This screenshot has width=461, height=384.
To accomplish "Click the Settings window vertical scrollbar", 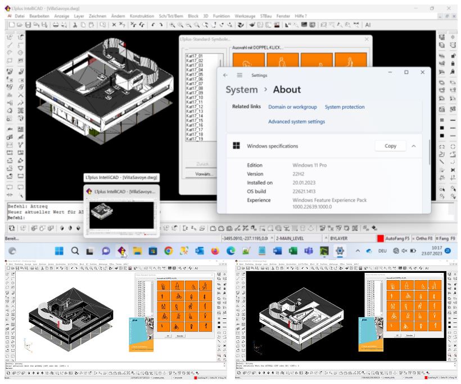I will pyautogui.click(x=430, y=152).
